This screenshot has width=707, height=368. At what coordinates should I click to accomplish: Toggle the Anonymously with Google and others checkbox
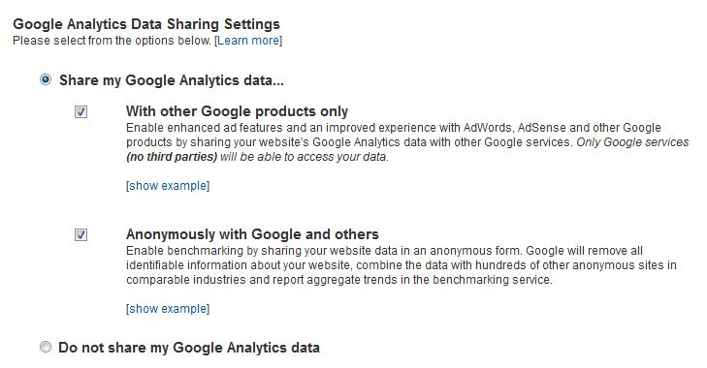point(80,234)
